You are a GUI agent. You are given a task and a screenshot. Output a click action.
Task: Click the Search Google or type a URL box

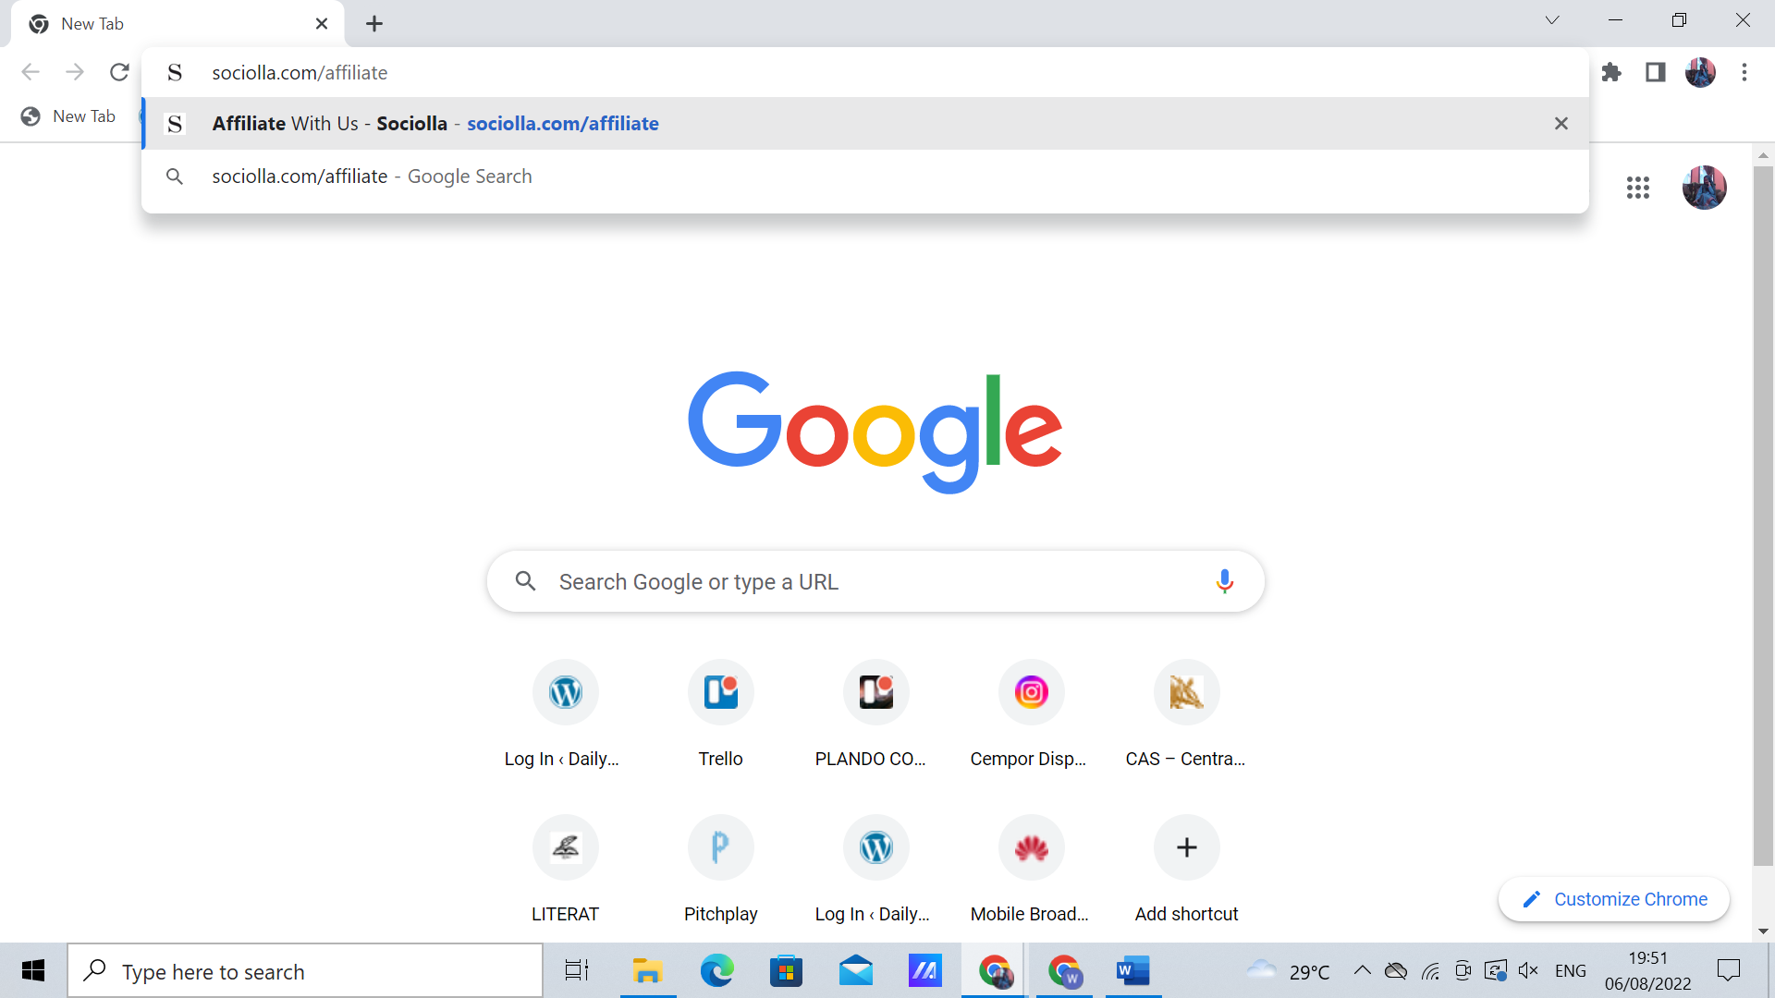tap(875, 581)
